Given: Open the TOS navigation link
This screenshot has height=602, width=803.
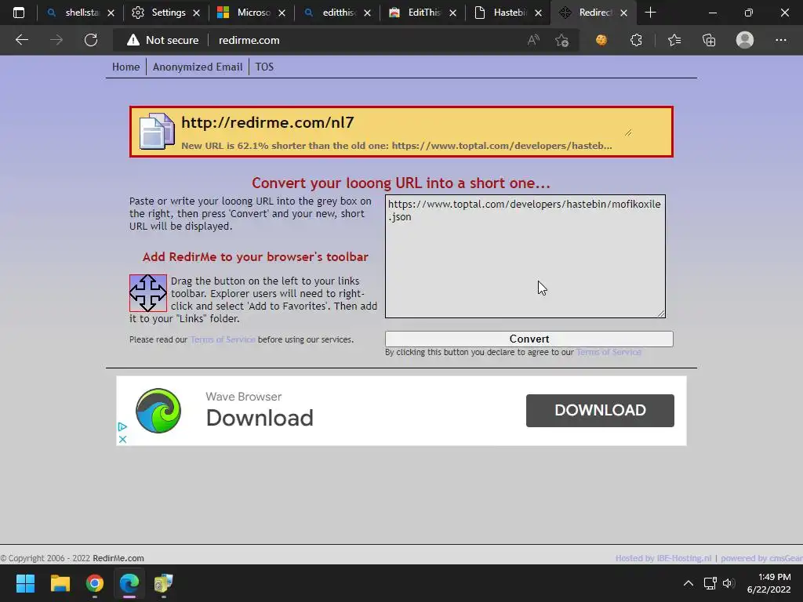Looking at the screenshot, I should 264,67.
